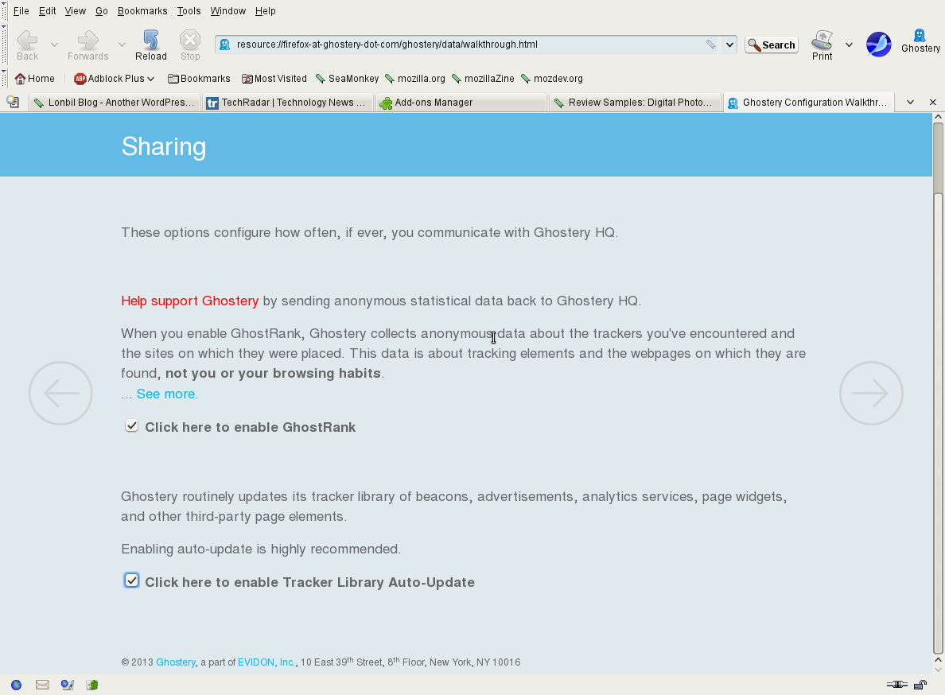This screenshot has width=945, height=695.
Task: Open the list all tabs dropdown
Action: pyautogui.click(x=910, y=103)
